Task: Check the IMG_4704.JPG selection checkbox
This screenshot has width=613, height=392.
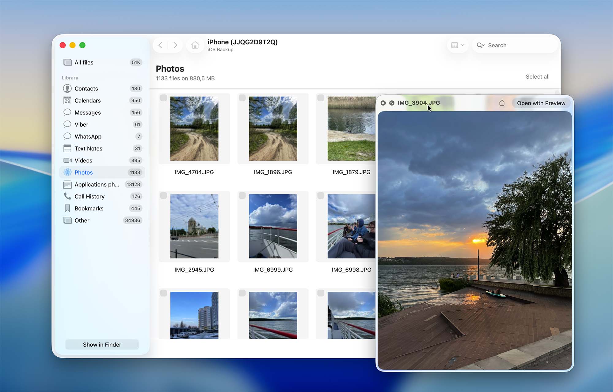Action: tap(164, 98)
